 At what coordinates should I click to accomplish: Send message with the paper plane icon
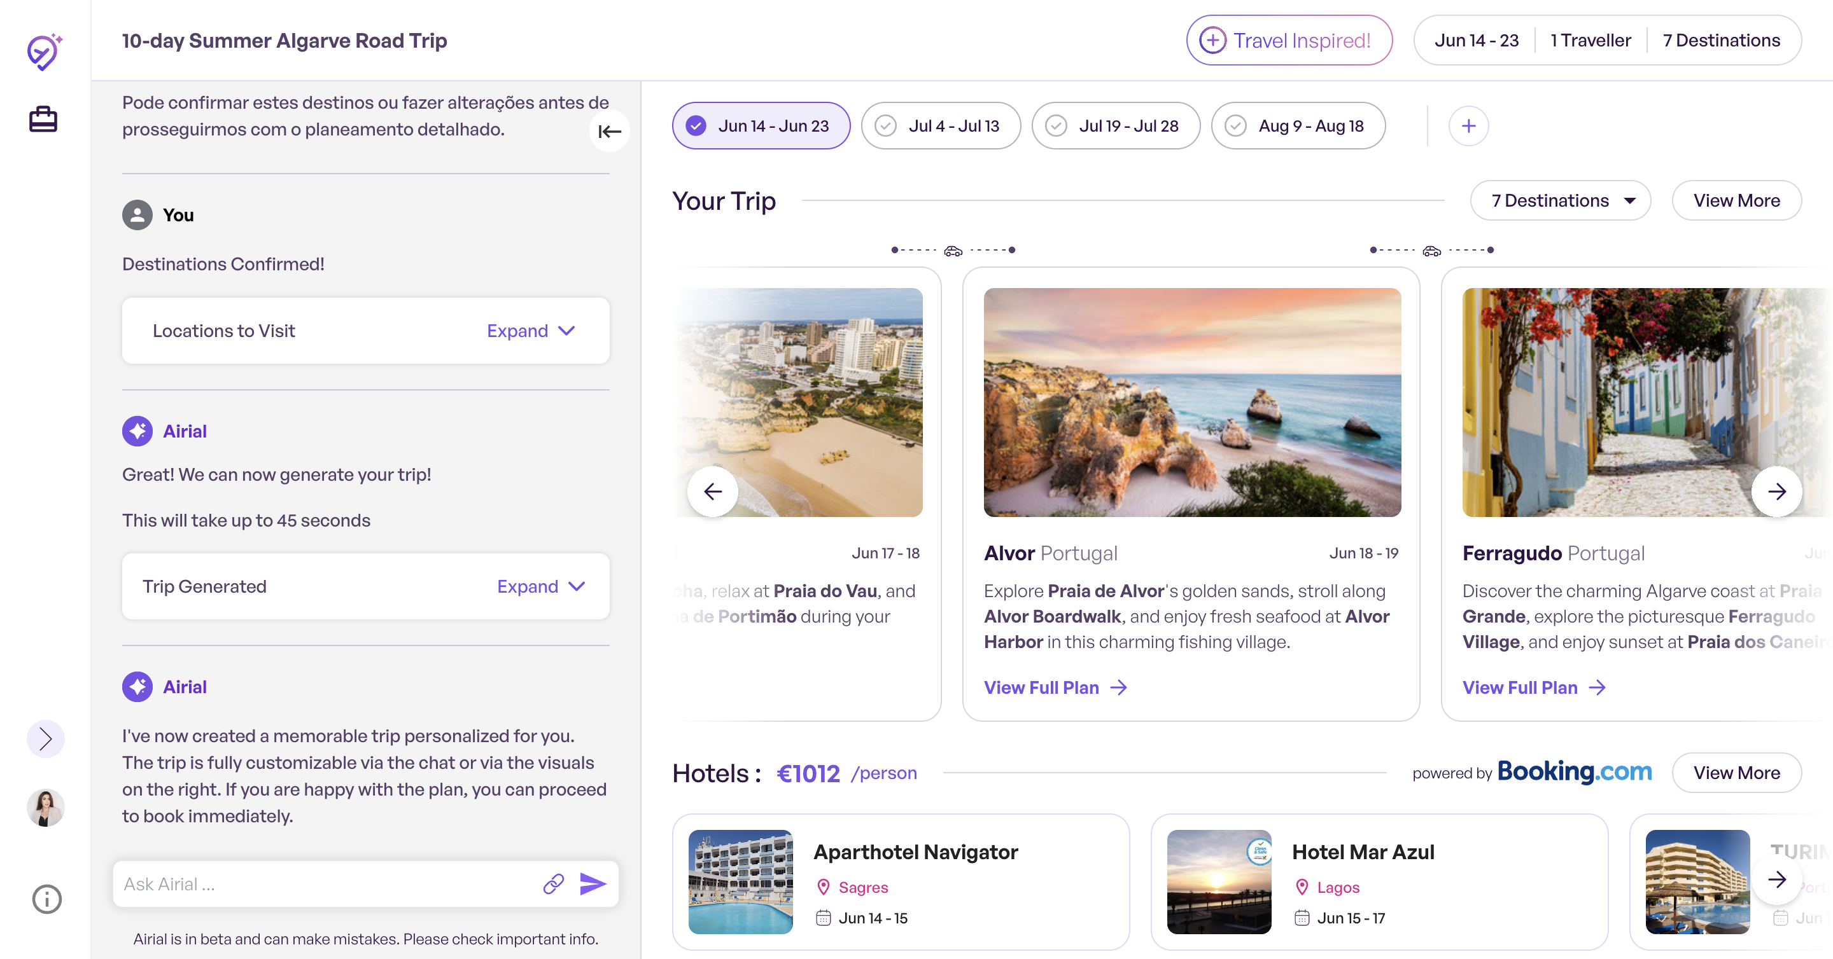pyautogui.click(x=593, y=884)
